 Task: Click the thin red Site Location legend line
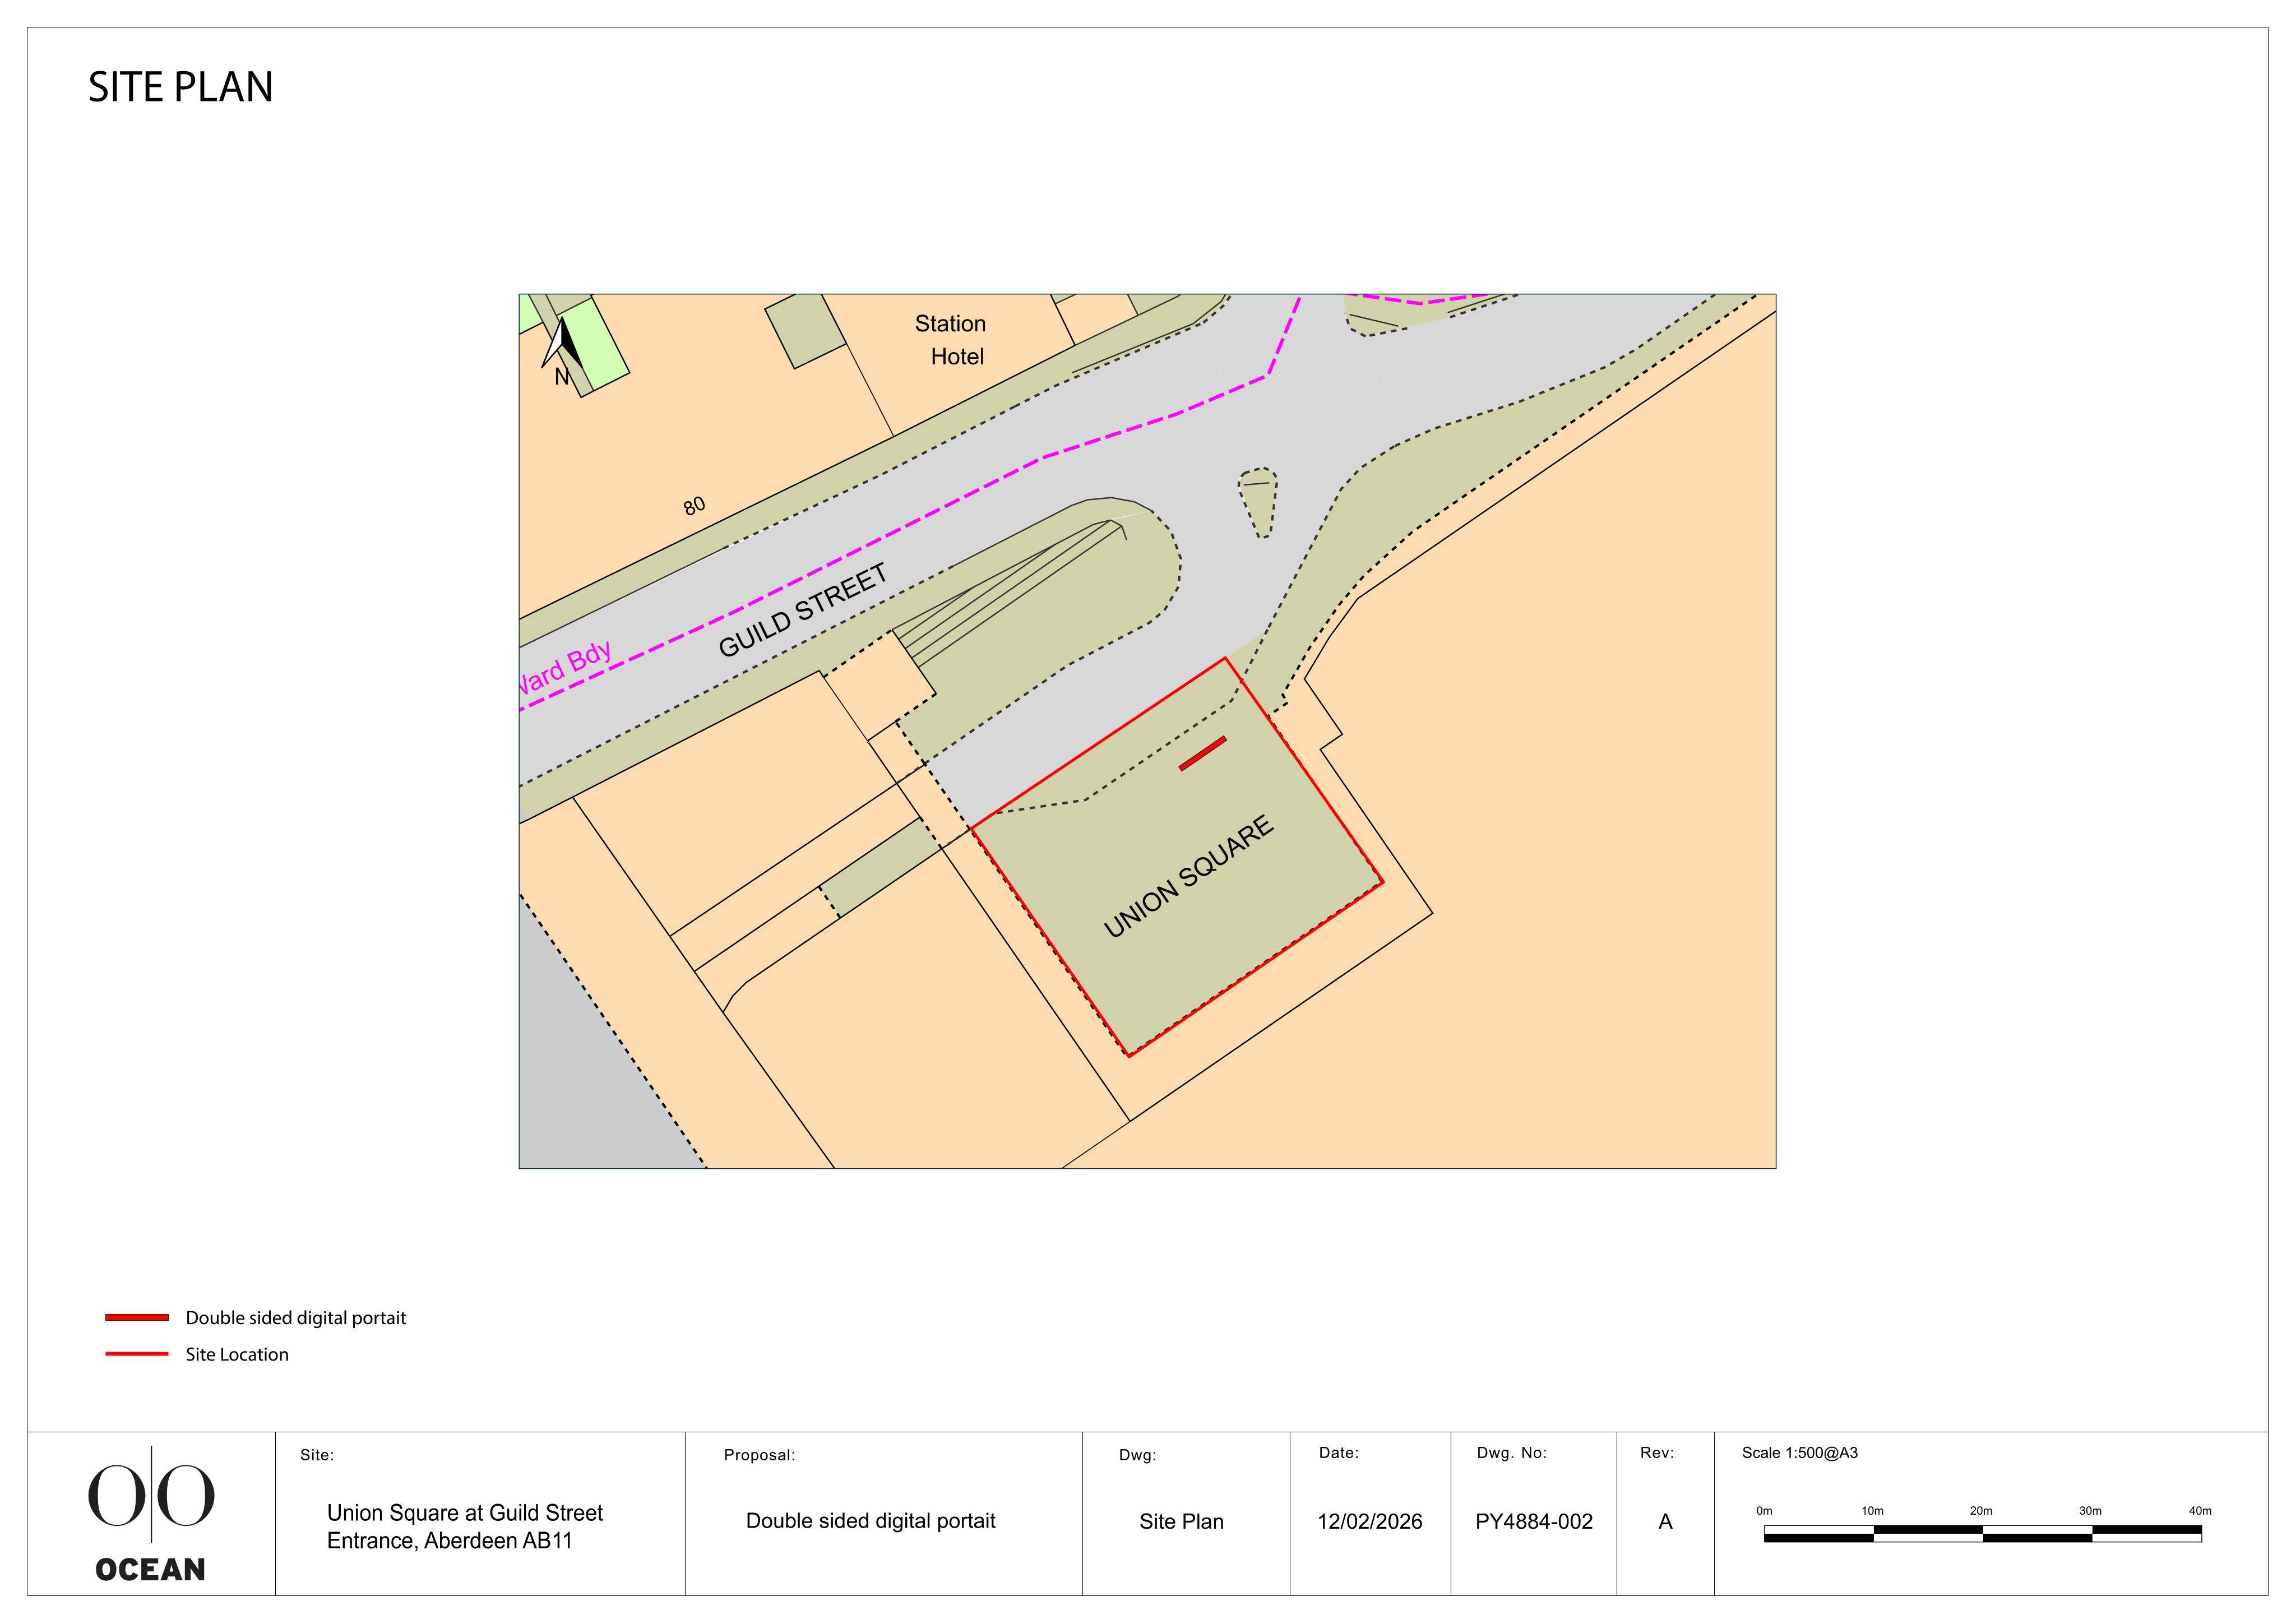click(x=137, y=1354)
